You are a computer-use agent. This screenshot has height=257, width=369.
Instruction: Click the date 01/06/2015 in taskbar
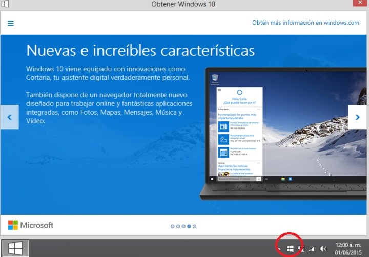coord(348,253)
